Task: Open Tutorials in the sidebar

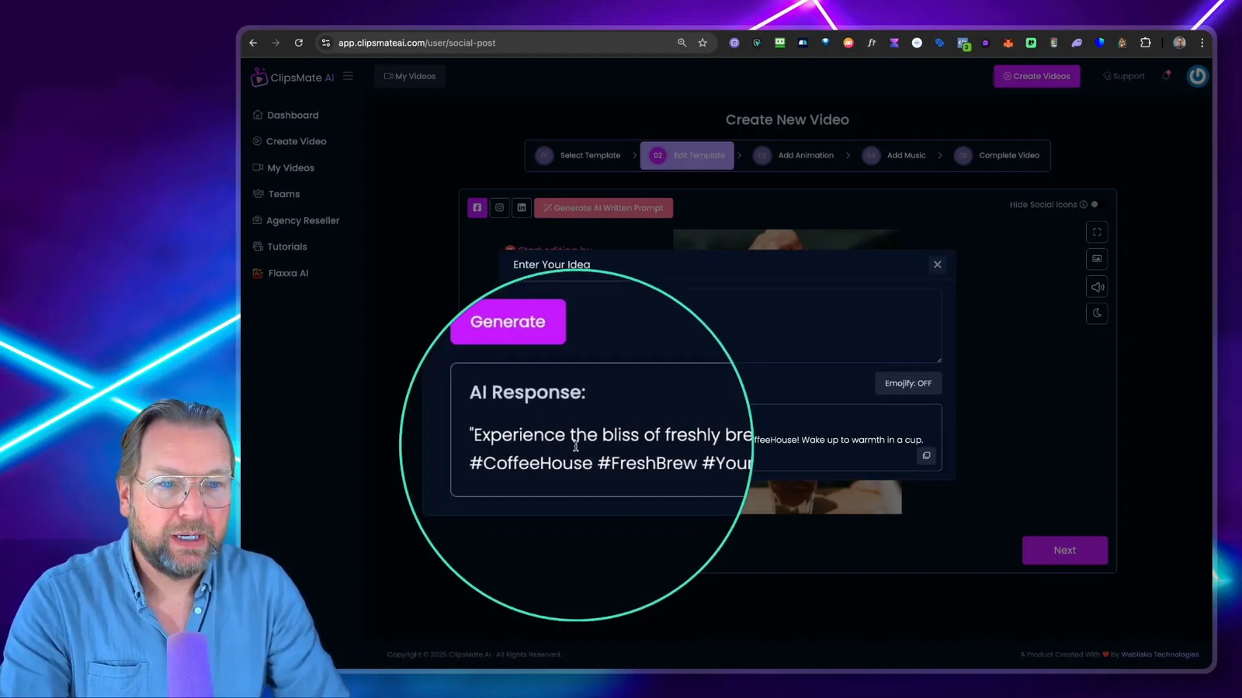Action: pyautogui.click(x=279, y=247)
